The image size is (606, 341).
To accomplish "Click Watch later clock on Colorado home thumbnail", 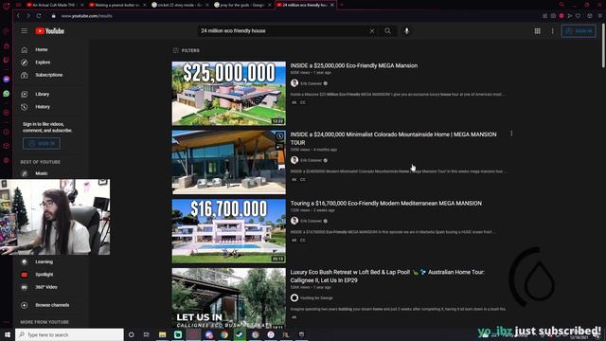I will pyautogui.click(x=280, y=136).
